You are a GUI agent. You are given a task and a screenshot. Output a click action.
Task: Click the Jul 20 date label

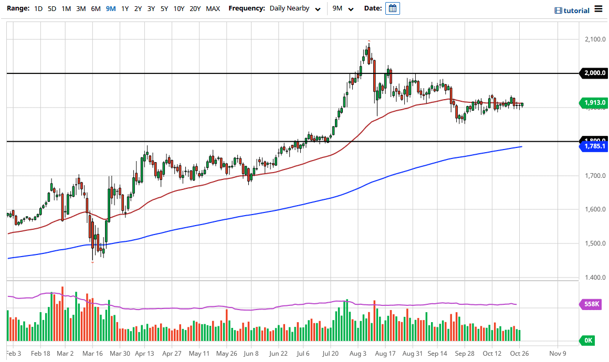pyautogui.click(x=330, y=354)
